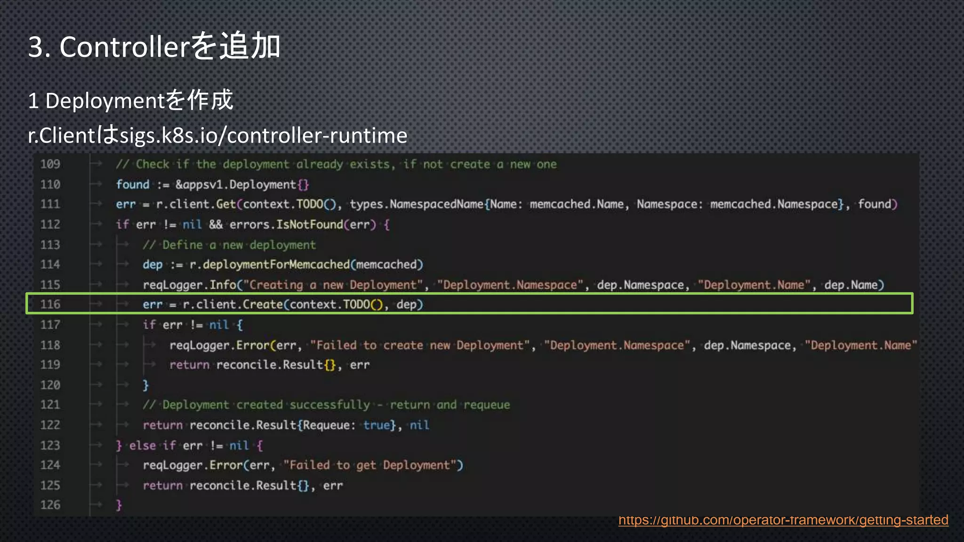Click the 'r.Clientはsigs.k8s.io/controller-runtime' text
964x542 pixels.
pyautogui.click(x=217, y=135)
